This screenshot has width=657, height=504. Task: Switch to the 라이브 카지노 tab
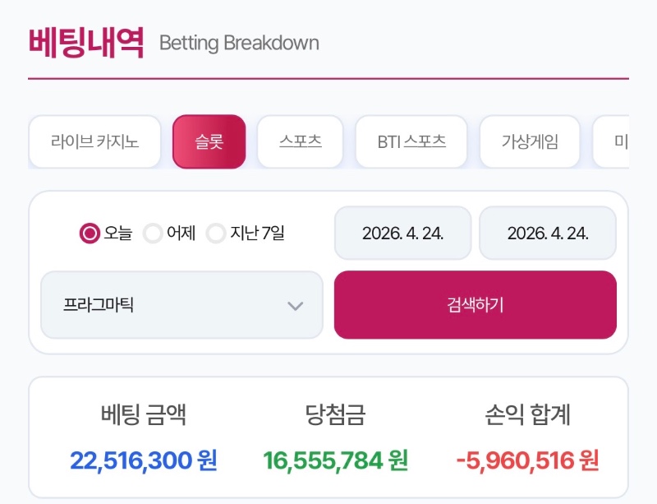point(94,141)
